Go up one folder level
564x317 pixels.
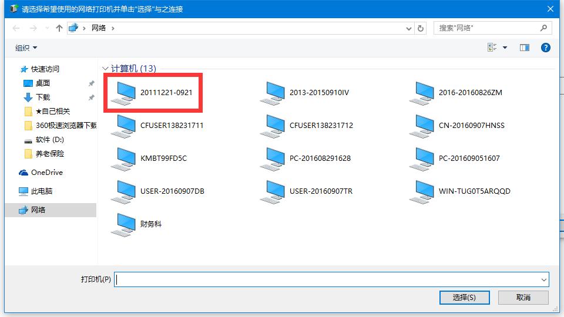point(59,28)
